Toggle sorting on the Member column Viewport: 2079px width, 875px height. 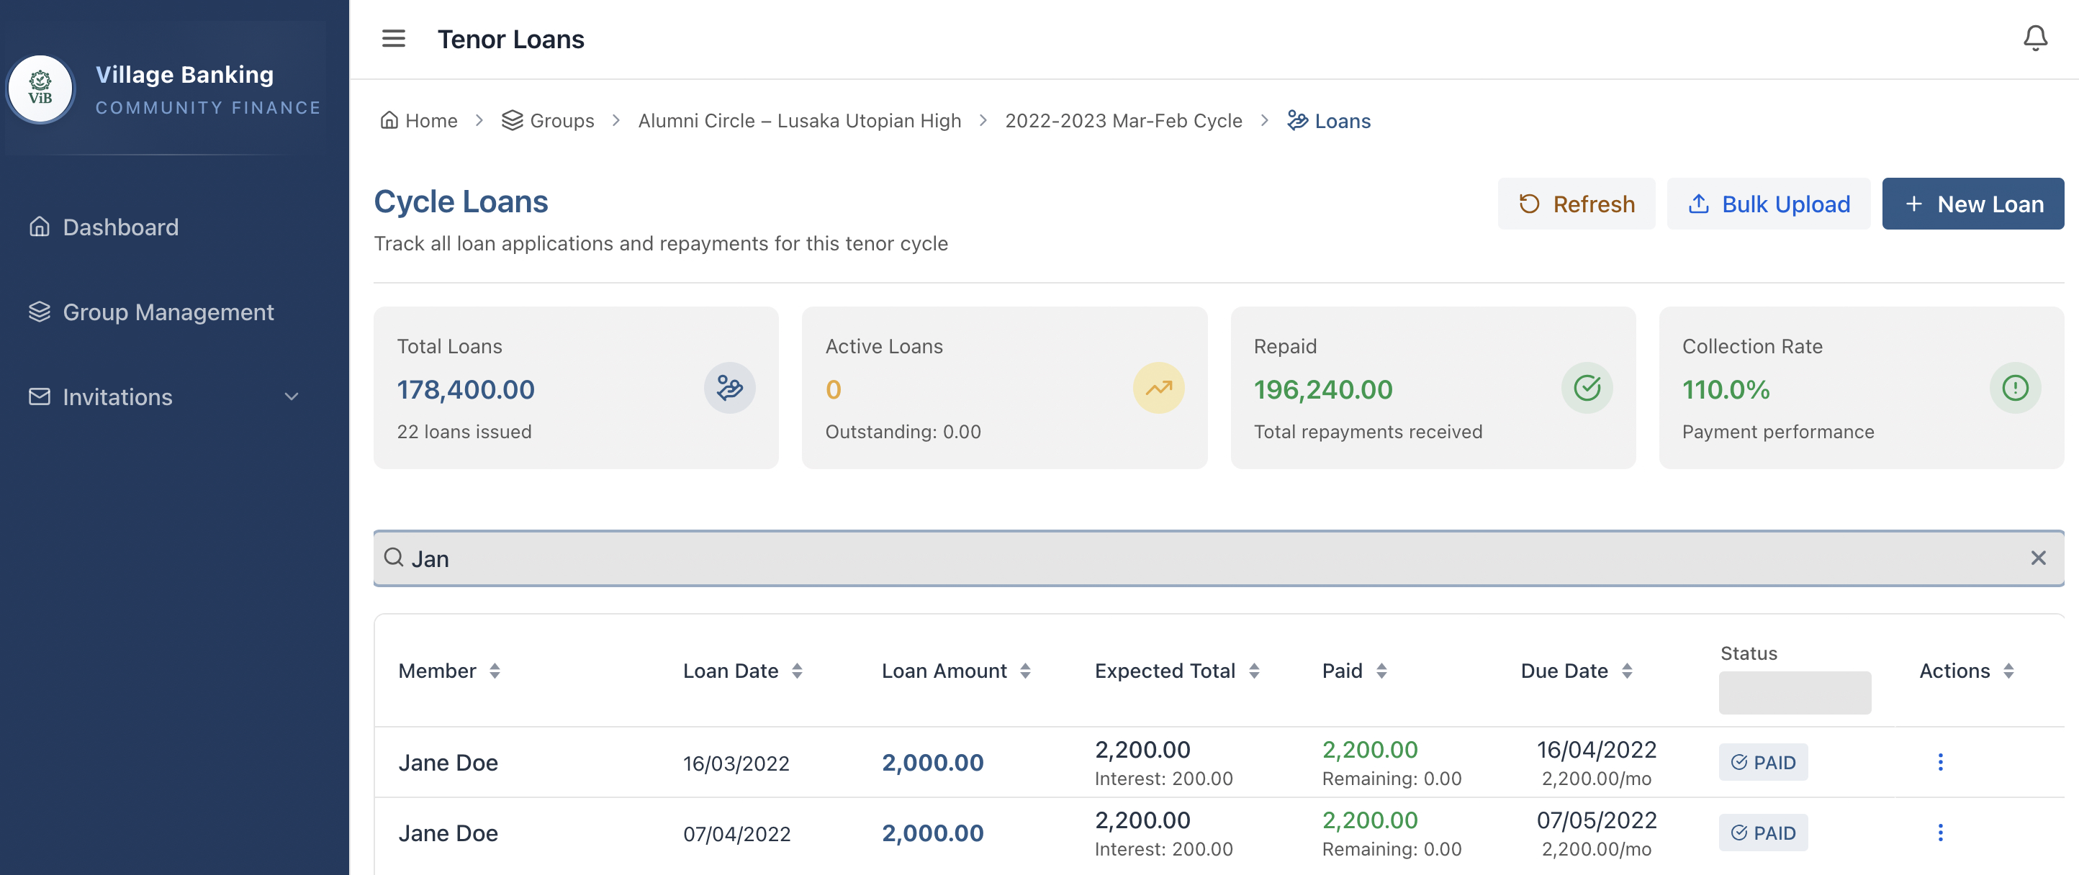tap(496, 670)
